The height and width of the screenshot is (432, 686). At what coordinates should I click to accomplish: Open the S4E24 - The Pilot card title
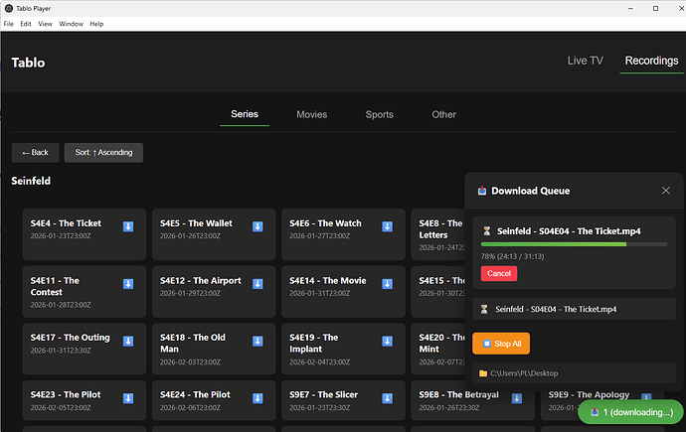[195, 394]
